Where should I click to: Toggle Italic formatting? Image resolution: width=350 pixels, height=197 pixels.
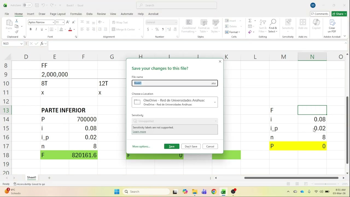(36, 29)
